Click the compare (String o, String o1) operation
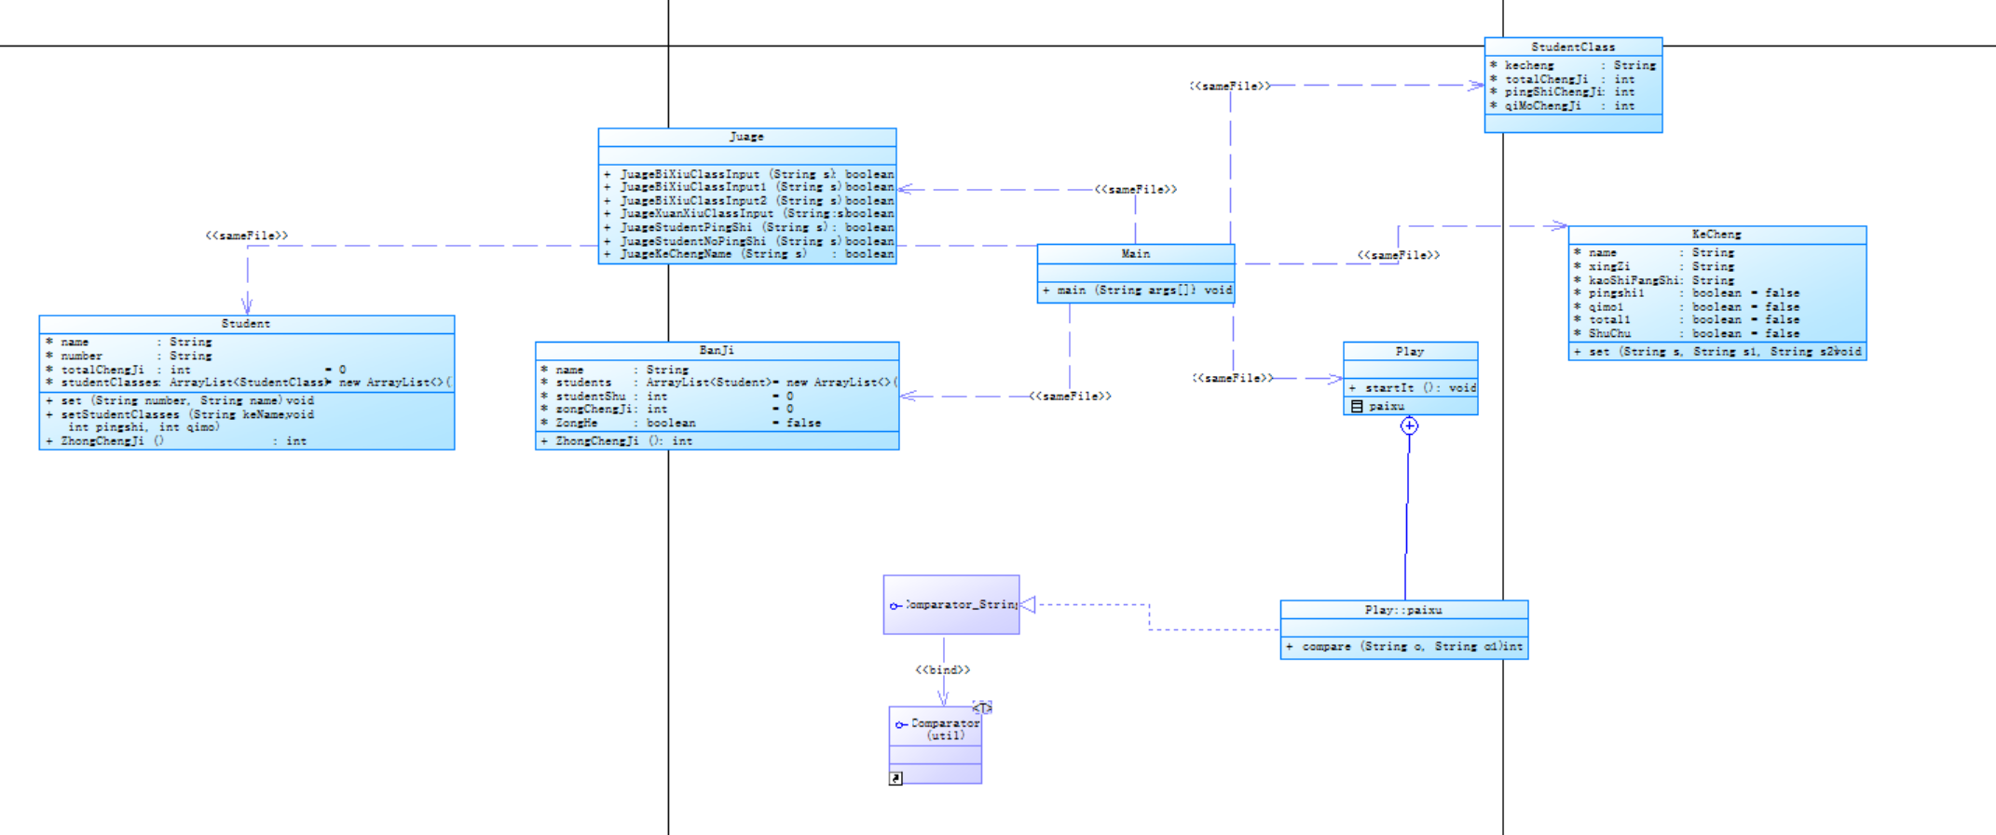 pyautogui.click(x=1404, y=646)
